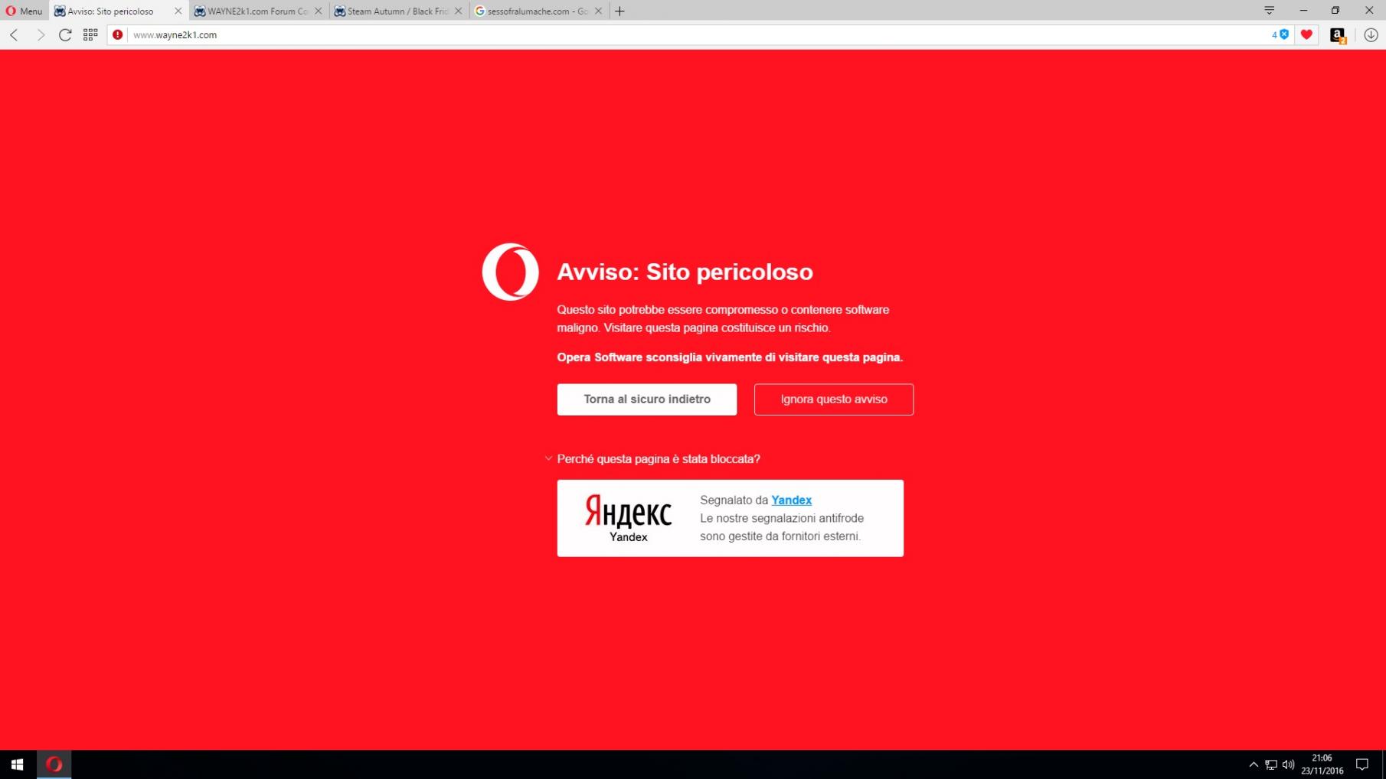Screen dimensions: 1386x779
Task: Click the red security warning badge
Action: click(x=117, y=34)
